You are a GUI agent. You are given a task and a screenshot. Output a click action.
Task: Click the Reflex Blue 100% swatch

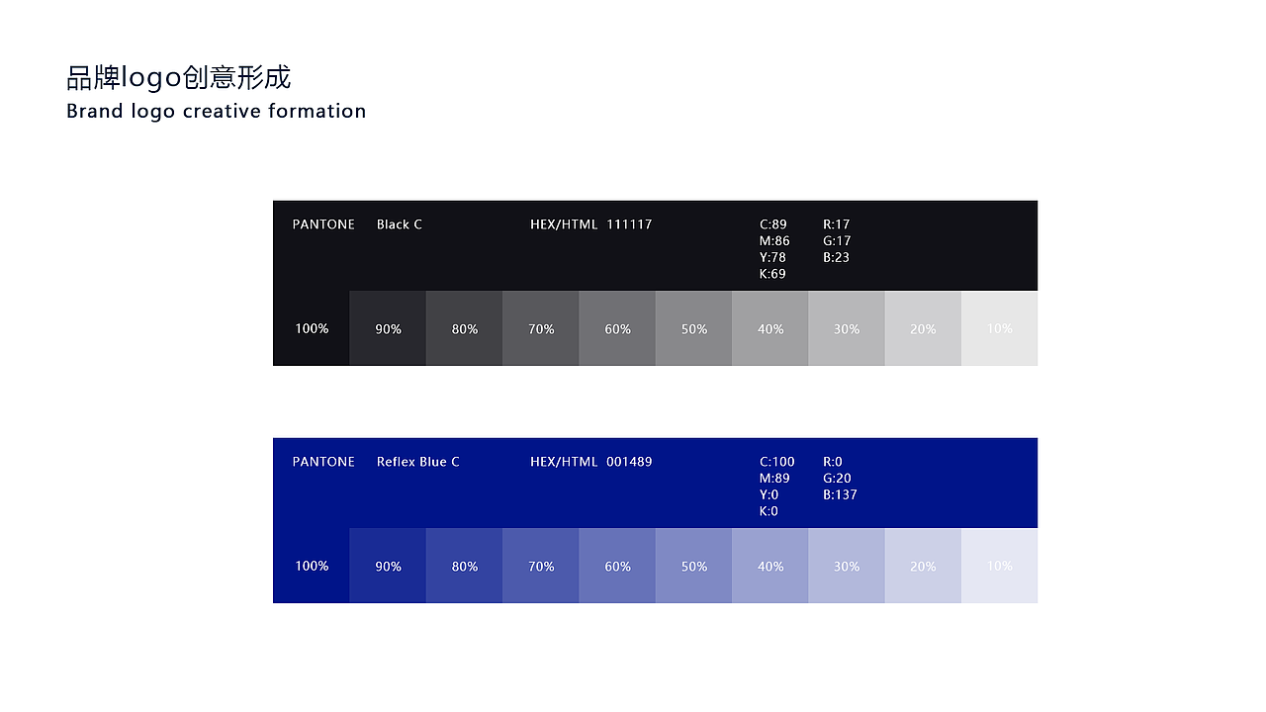(x=312, y=566)
